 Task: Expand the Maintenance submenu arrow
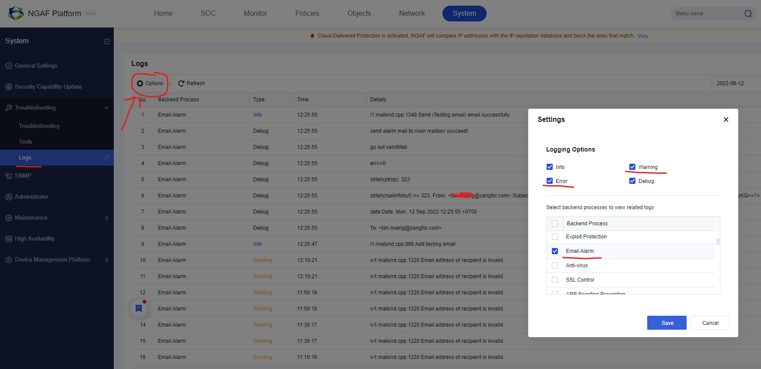107,218
